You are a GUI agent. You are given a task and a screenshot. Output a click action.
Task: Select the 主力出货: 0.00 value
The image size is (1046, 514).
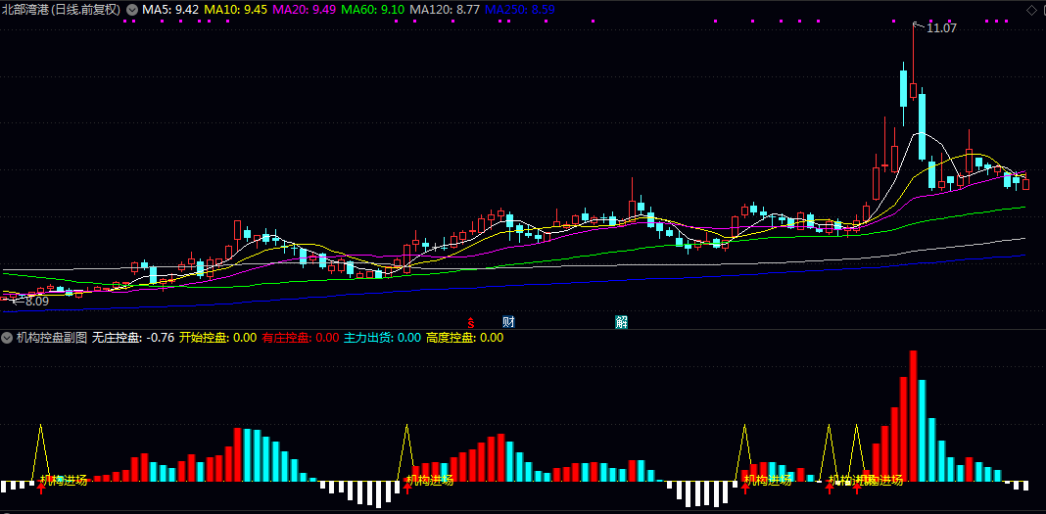[382, 338]
